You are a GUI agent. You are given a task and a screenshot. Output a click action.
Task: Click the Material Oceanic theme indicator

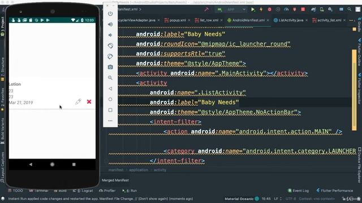(242, 198)
